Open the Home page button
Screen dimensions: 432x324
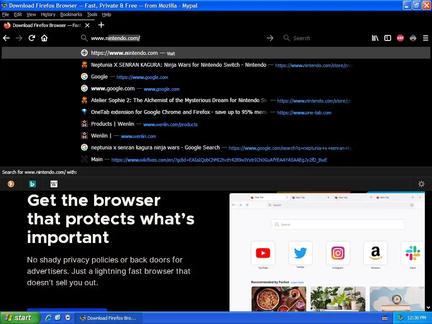44,38
